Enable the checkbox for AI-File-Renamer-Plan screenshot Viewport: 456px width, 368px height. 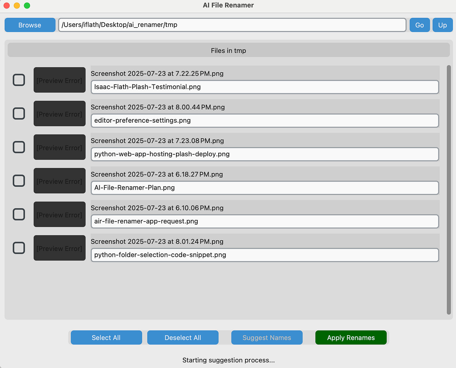click(19, 181)
